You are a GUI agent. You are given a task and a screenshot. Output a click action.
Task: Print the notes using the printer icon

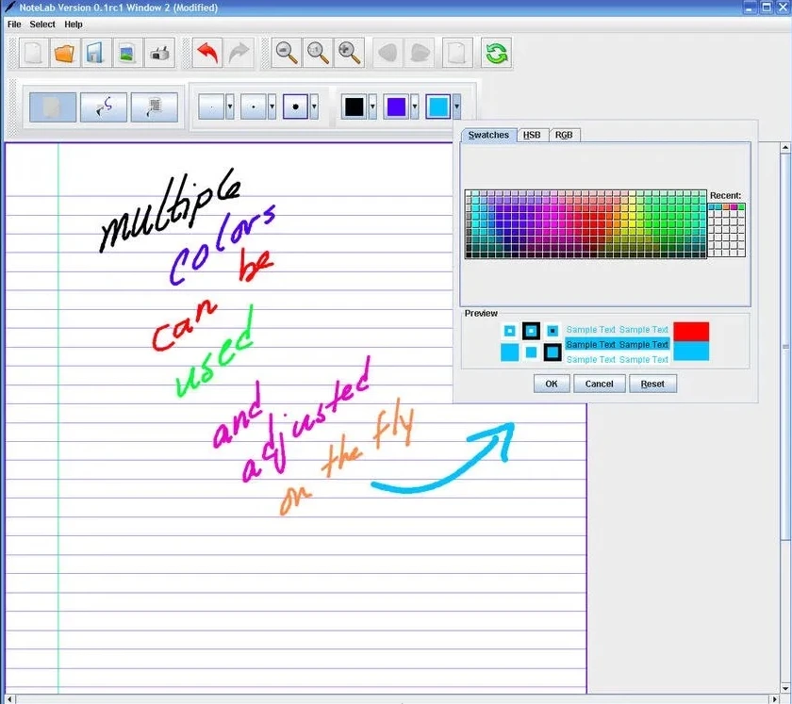tap(159, 53)
